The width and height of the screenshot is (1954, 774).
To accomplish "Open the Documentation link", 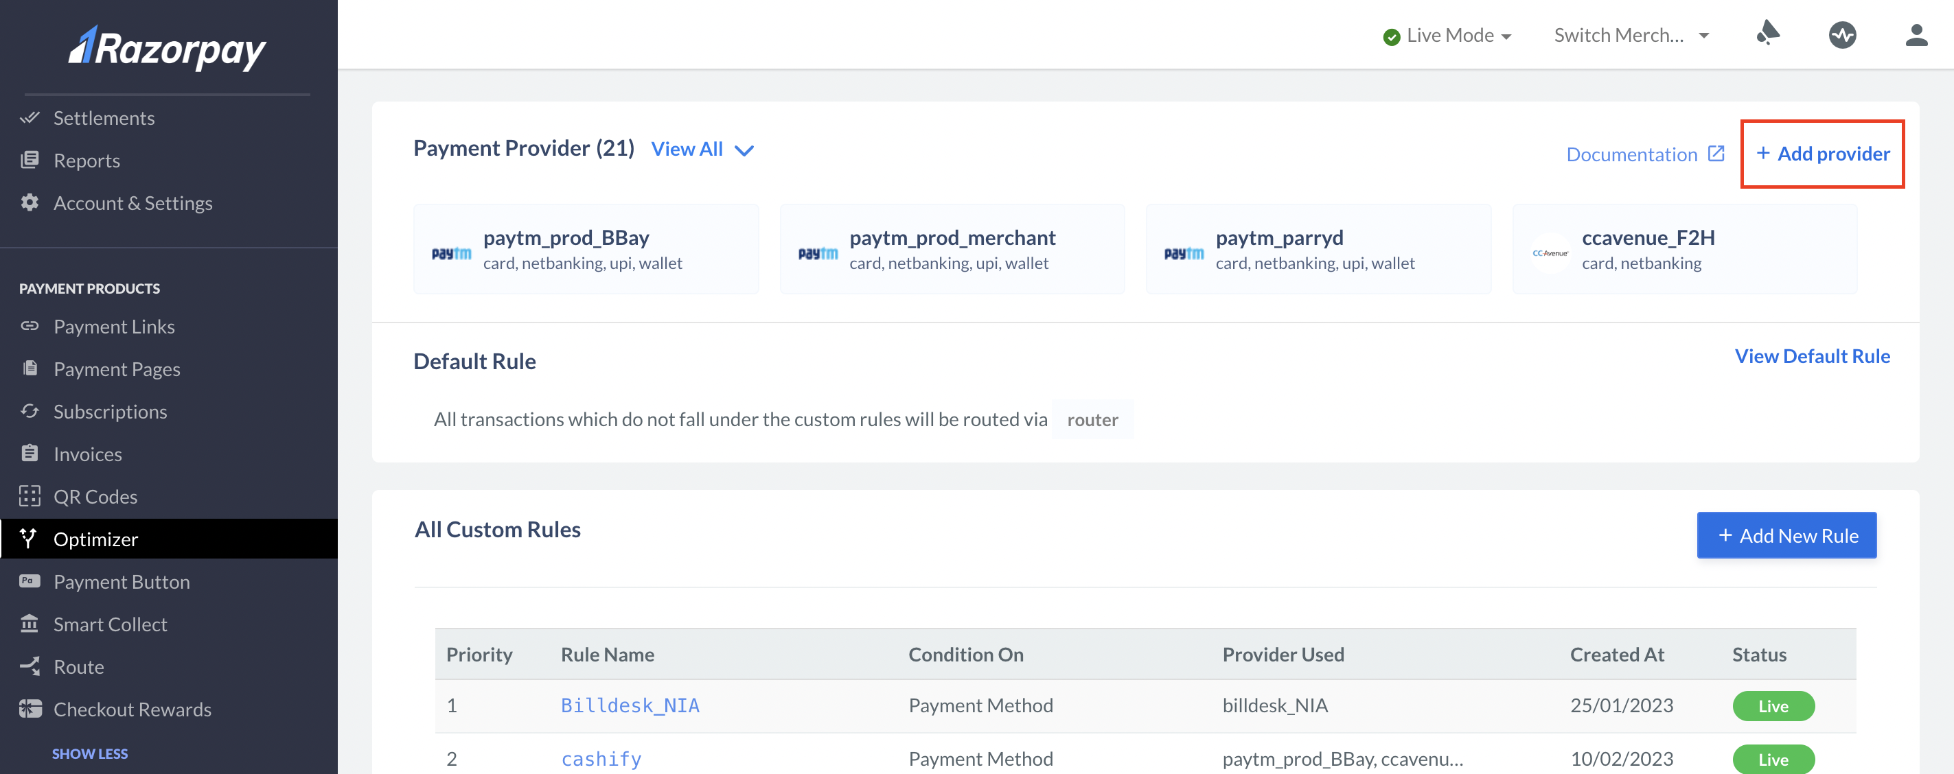I will 1645,154.
